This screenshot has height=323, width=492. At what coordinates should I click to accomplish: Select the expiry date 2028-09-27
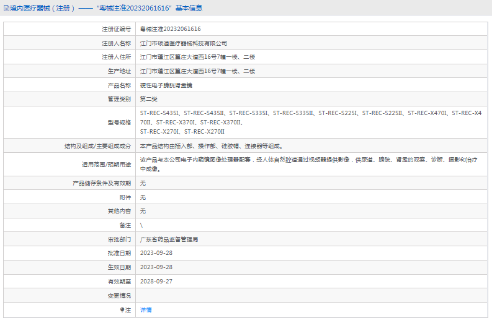click(156, 282)
